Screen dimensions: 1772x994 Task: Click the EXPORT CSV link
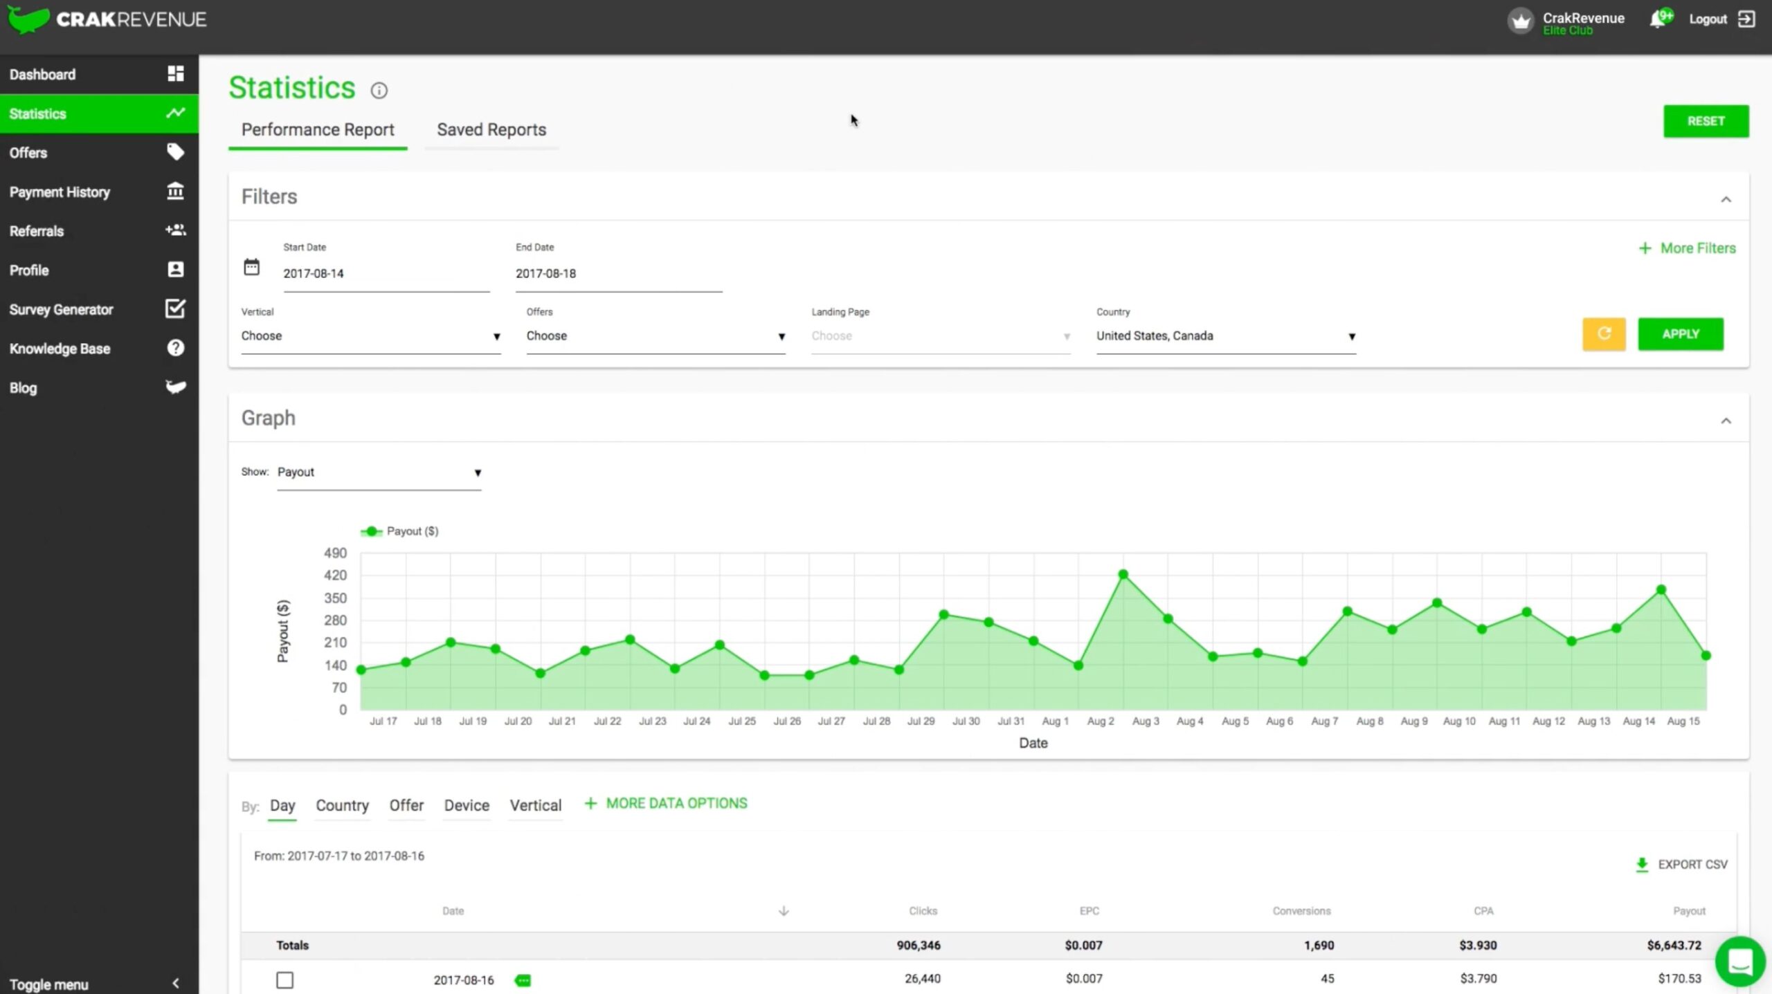pos(1692,865)
